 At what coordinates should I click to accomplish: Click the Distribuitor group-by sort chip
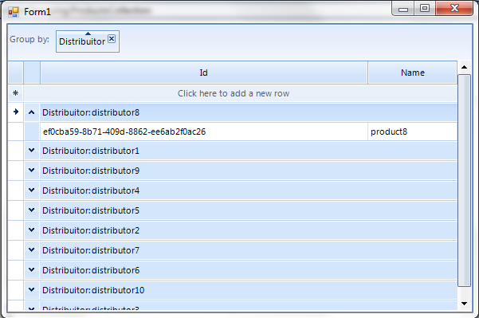point(88,41)
